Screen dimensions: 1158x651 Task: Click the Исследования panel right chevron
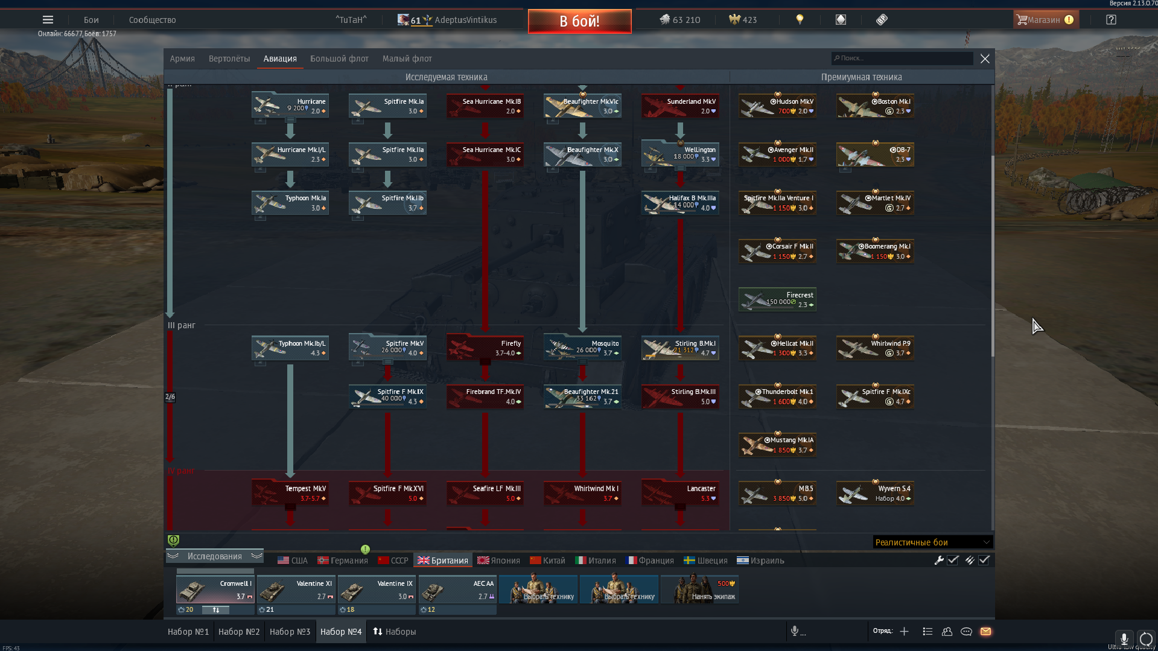[256, 556]
